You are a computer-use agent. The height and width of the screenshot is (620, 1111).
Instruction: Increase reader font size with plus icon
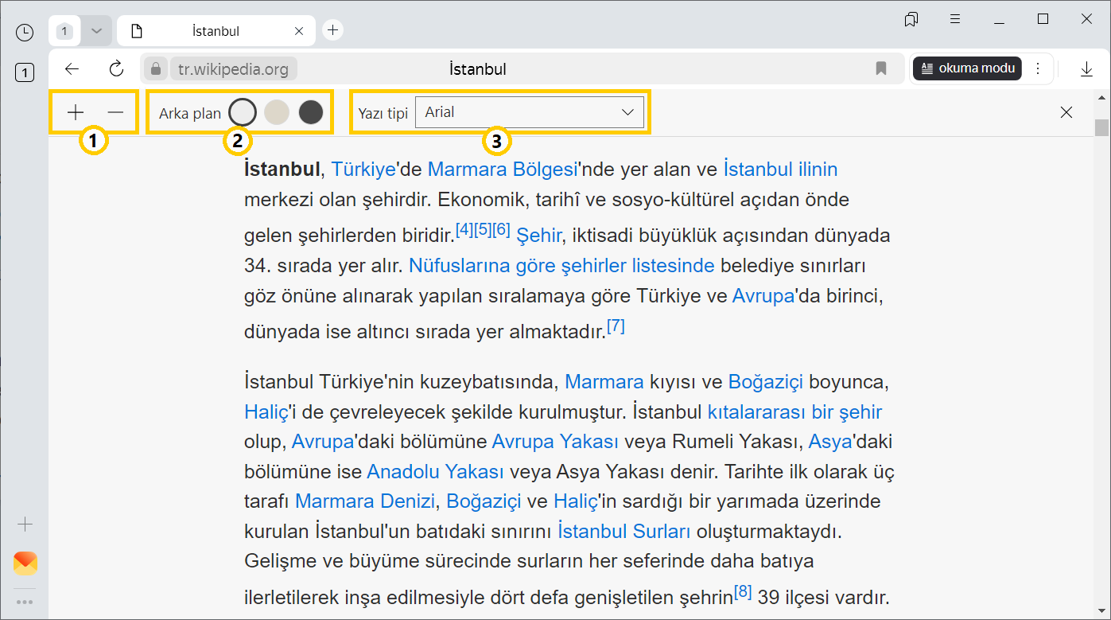76,112
